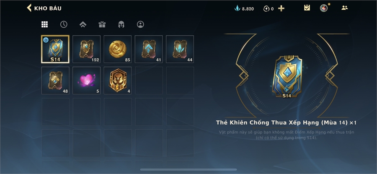The height and width of the screenshot is (174, 377).
Task: Open the friends list icon
Action: point(345,8)
